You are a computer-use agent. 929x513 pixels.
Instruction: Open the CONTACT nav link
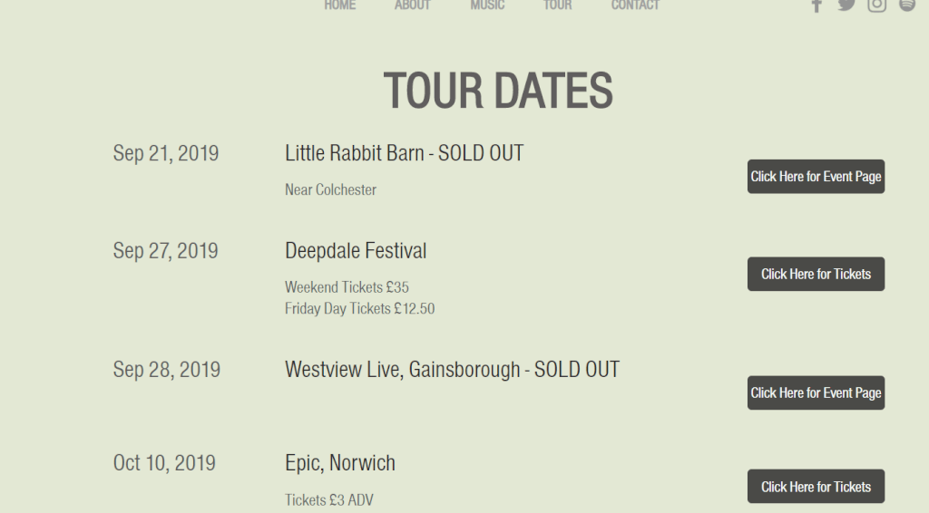[x=635, y=5]
